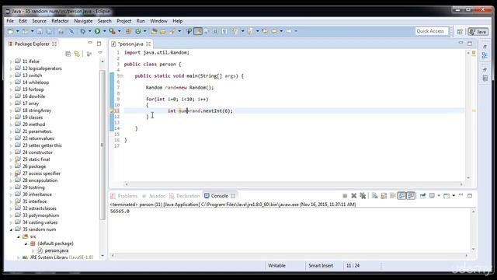Screen dimensions: 497x280
Task: Switch to the Declaration tab
Action: coord(185,196)
